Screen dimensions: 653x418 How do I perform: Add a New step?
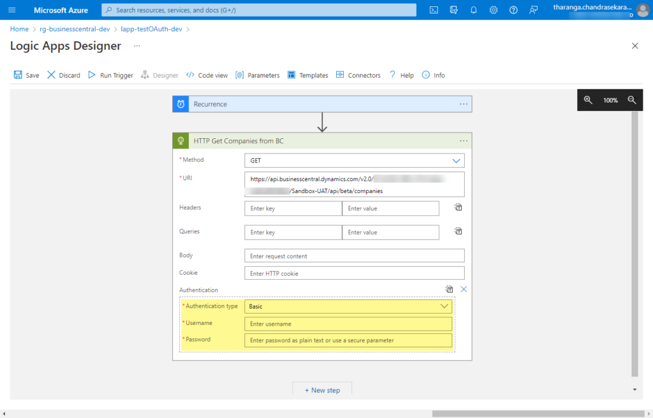pos(322,390)
